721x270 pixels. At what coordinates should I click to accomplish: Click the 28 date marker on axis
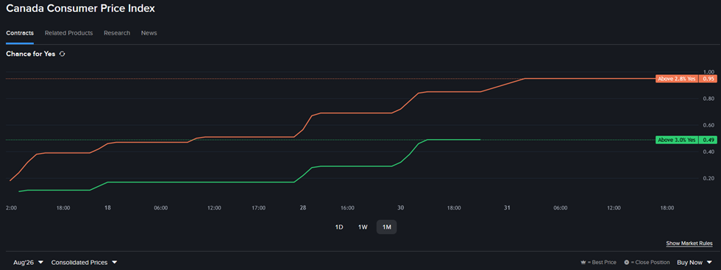[302, 208]
